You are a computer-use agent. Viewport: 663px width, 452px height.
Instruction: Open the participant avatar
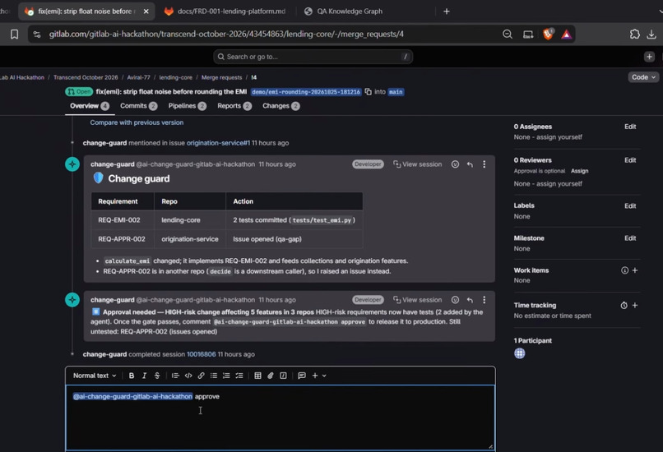520,353
